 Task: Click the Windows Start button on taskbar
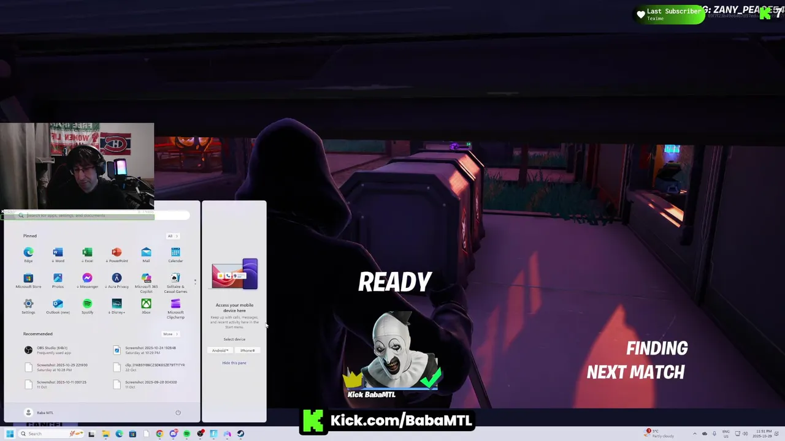[10, 434]
